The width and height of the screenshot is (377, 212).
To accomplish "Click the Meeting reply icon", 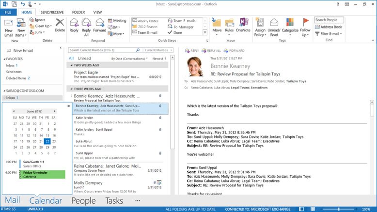I will [x=110, y=21].
